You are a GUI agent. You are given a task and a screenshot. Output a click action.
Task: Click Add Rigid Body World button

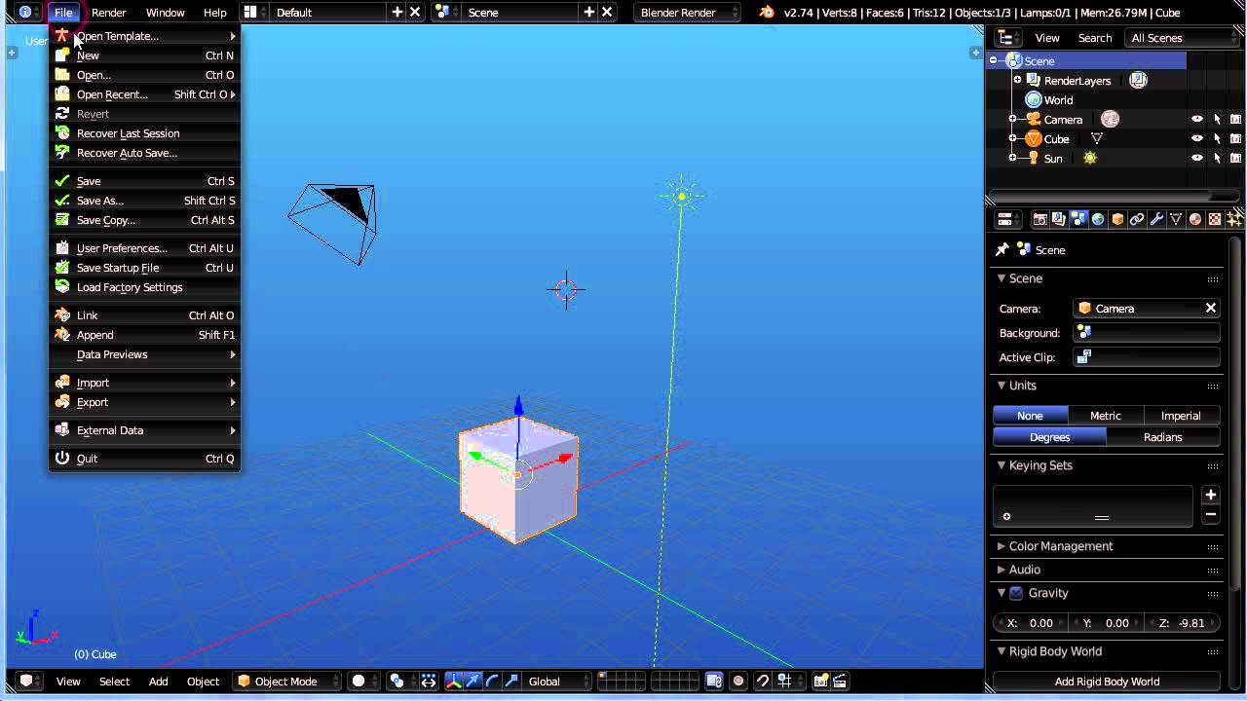1107,682
